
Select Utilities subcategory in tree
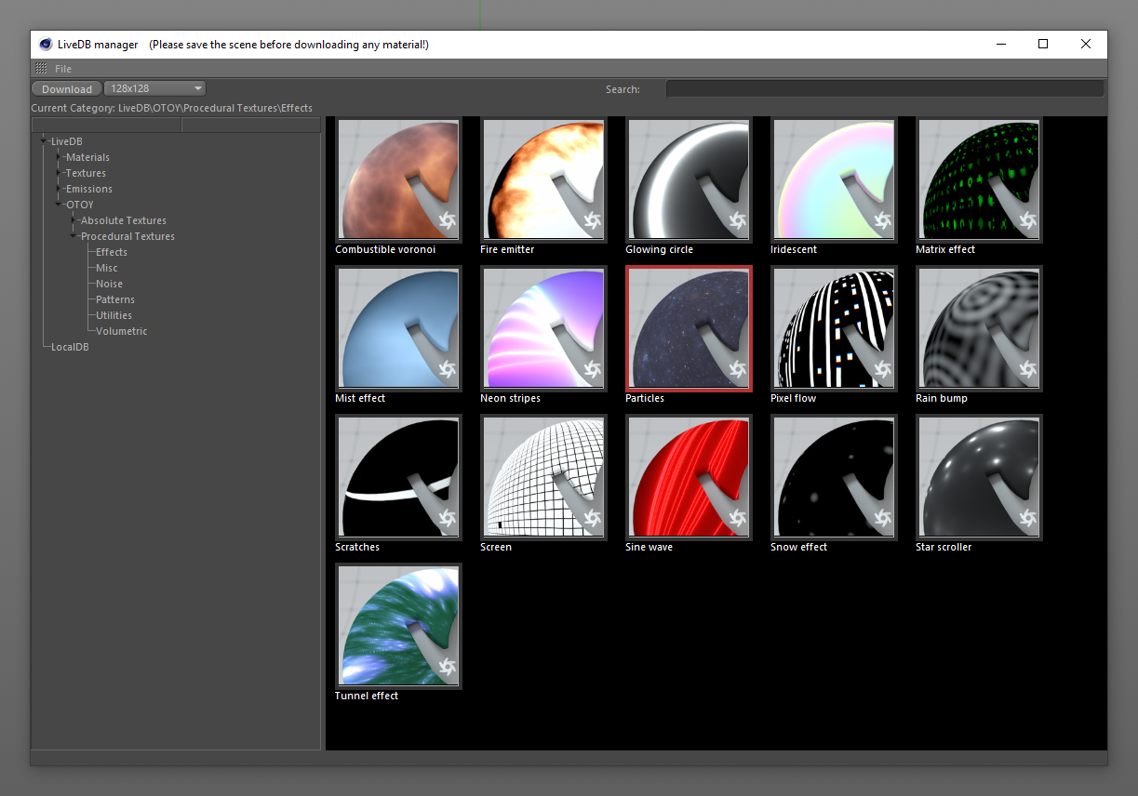click(x=114, y=315)
